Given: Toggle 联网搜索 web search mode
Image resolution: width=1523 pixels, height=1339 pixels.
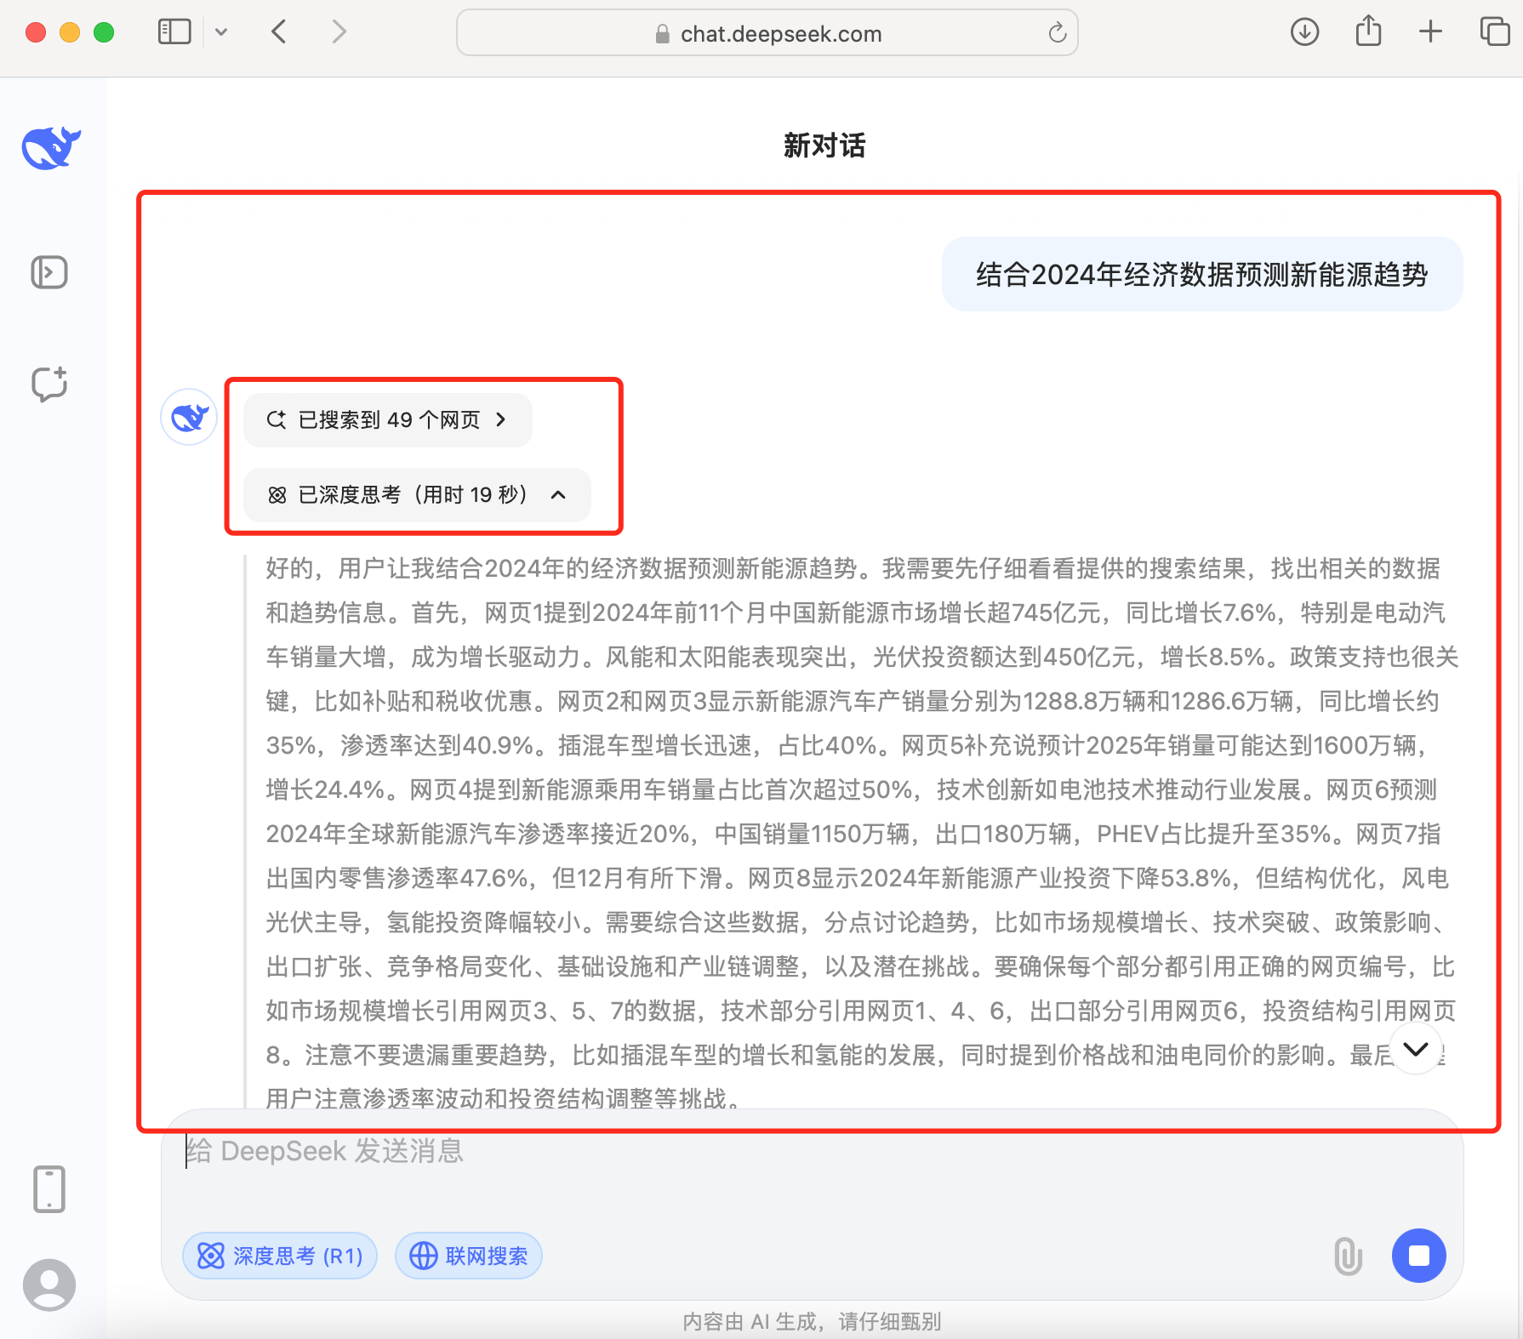Looking at the screenshot, I should [469, 1256].
